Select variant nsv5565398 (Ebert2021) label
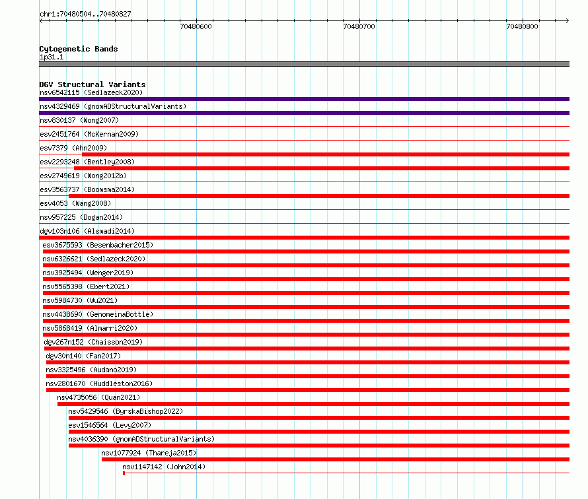The height and width of the screenshot is (499, 588). (86, 286)
